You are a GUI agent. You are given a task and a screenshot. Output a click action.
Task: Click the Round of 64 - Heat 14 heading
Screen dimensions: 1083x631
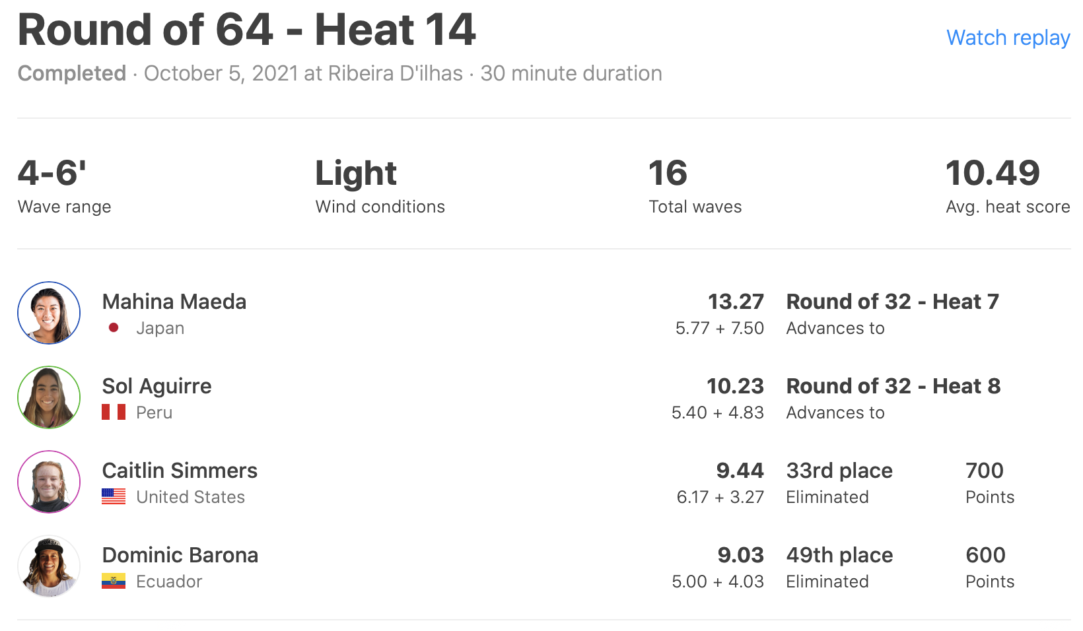coord(246,30)
